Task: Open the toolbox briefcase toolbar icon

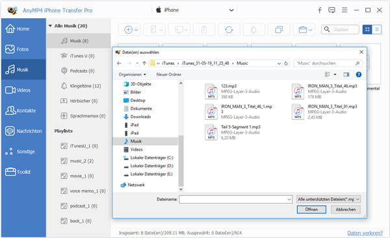Action: (x=304, y=30)
